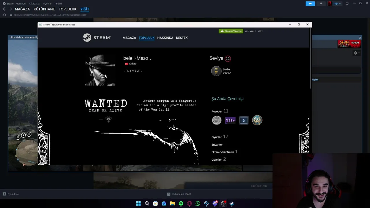This screenshot has width=370, height=208.
Task: Open Microsoft Store from taskbar
Action: pos(155,203)
